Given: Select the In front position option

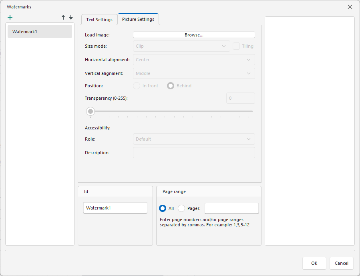Looking at the screenshot, I should tap(136, 86).
